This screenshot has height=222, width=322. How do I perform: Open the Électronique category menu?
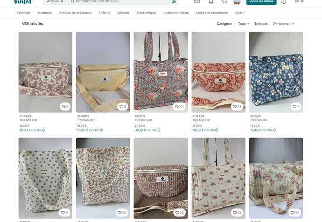coord(146,13)
